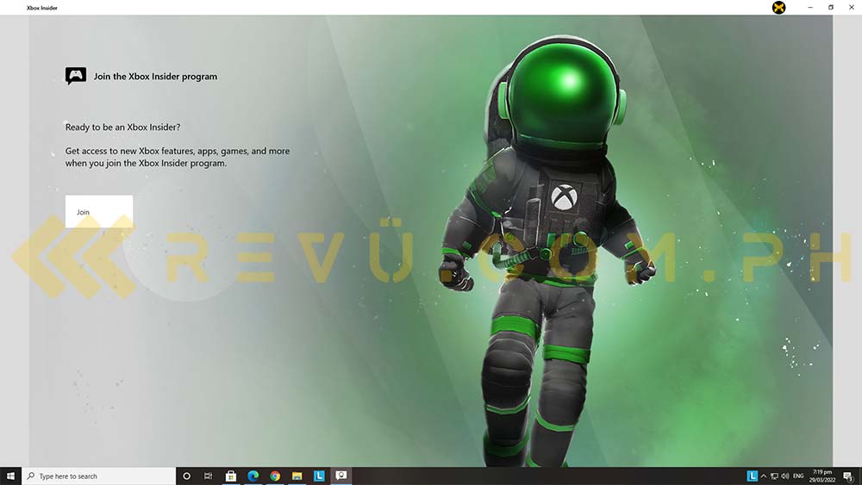
Task: Click the 'Join the Xbox Insider program' heading
Action: 155,77
